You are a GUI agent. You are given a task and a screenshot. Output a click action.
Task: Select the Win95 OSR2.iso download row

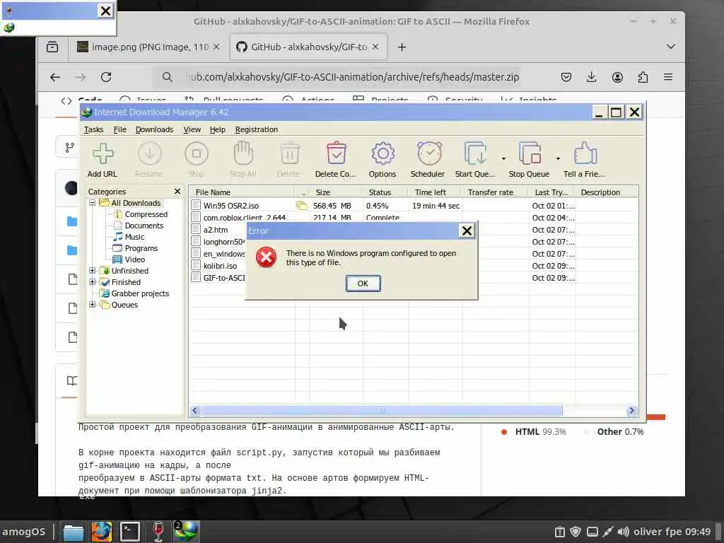(414, 206)
